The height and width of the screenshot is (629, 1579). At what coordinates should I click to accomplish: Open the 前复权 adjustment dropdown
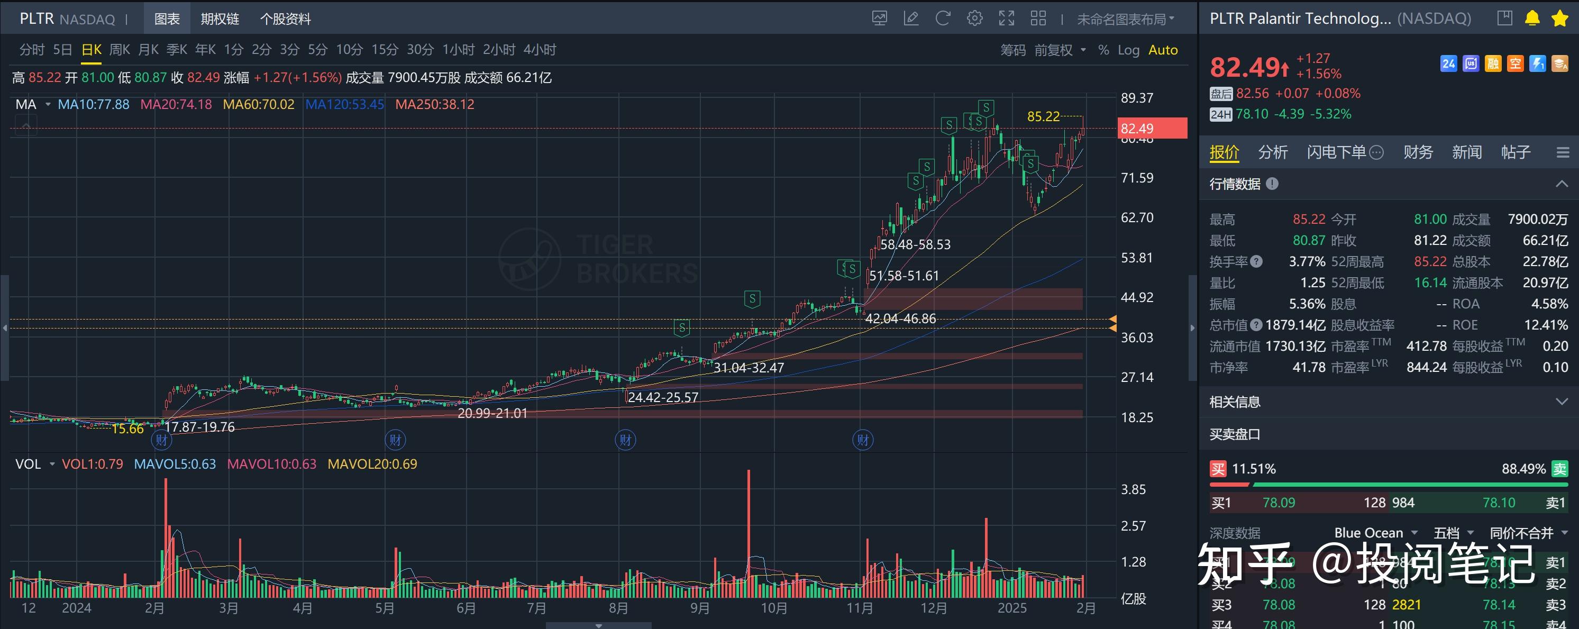1060,50
